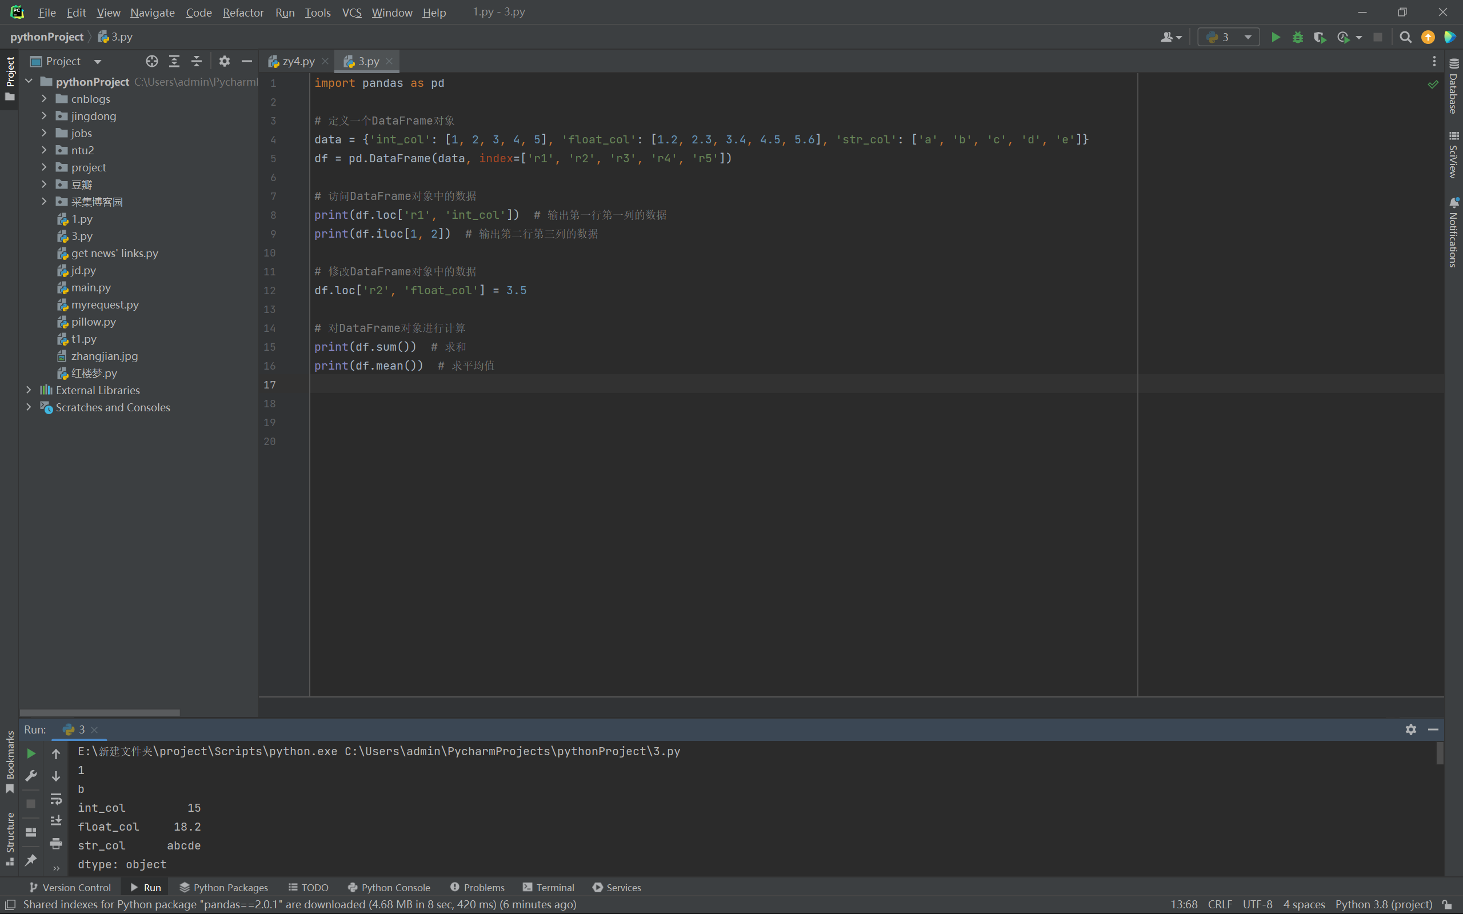Viewport: 1463px width, 914px height.
Task: Open Run panel settings gear
Action: coord(1410,729)
